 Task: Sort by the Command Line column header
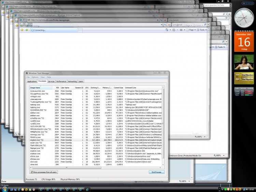pyautogui.click(x=143, y=88)
